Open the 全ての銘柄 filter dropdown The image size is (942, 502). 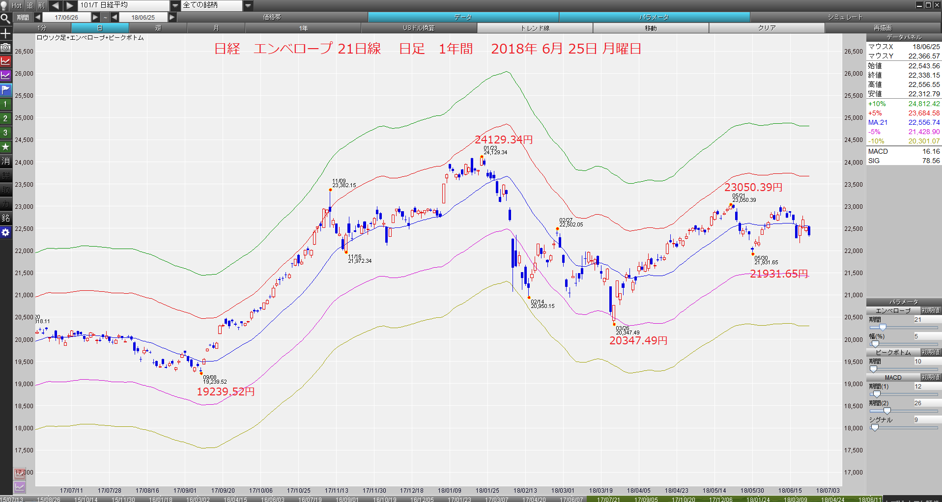pyautogui.click(x=248, y=5)
